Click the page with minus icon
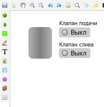This screenshot has height=107, width=104. [x=68, y=5]
